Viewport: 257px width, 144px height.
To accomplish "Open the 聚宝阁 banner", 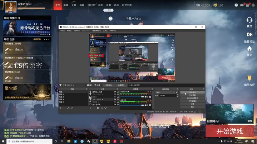I will 27,92.
